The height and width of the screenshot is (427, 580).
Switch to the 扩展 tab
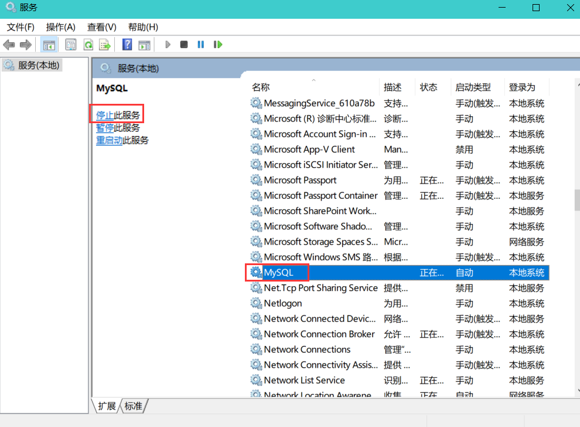pos(107,406)
